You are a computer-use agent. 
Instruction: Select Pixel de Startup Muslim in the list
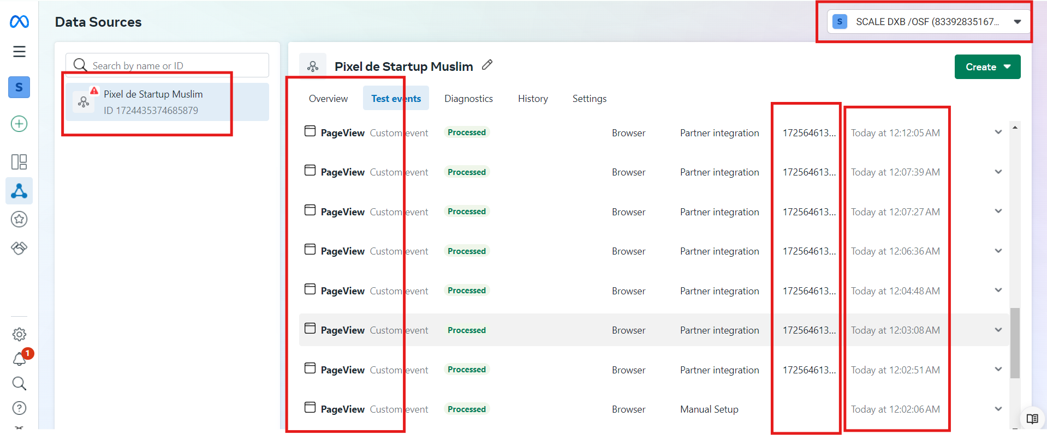coord(167,102)
